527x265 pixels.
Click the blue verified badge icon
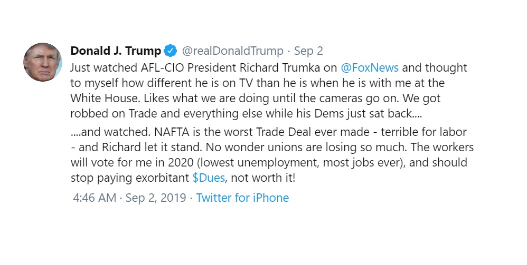[171, 51]
